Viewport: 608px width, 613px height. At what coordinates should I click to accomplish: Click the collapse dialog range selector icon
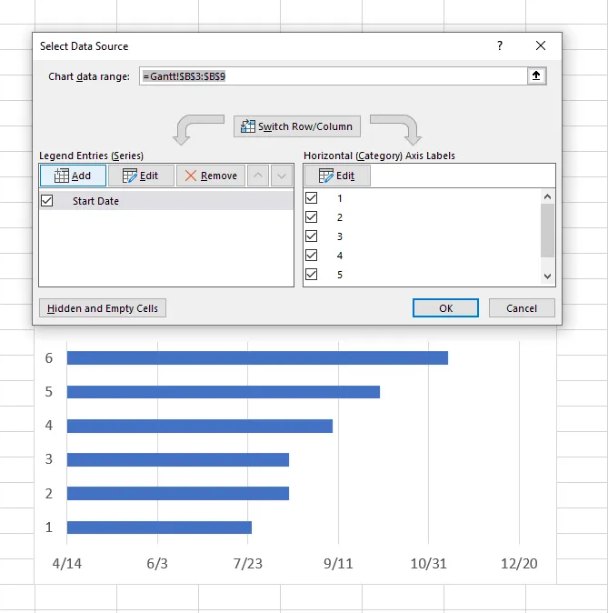click(x=536, y=76)
